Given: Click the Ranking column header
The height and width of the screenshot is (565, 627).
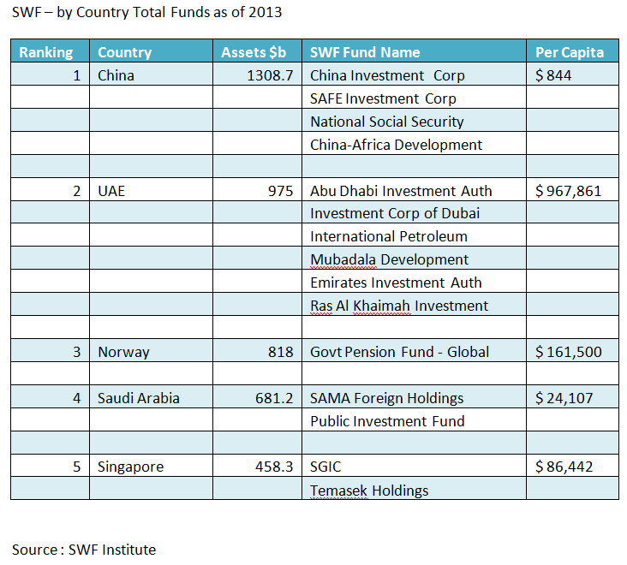Looking at the screenshot, I should [x=46, y=52].
